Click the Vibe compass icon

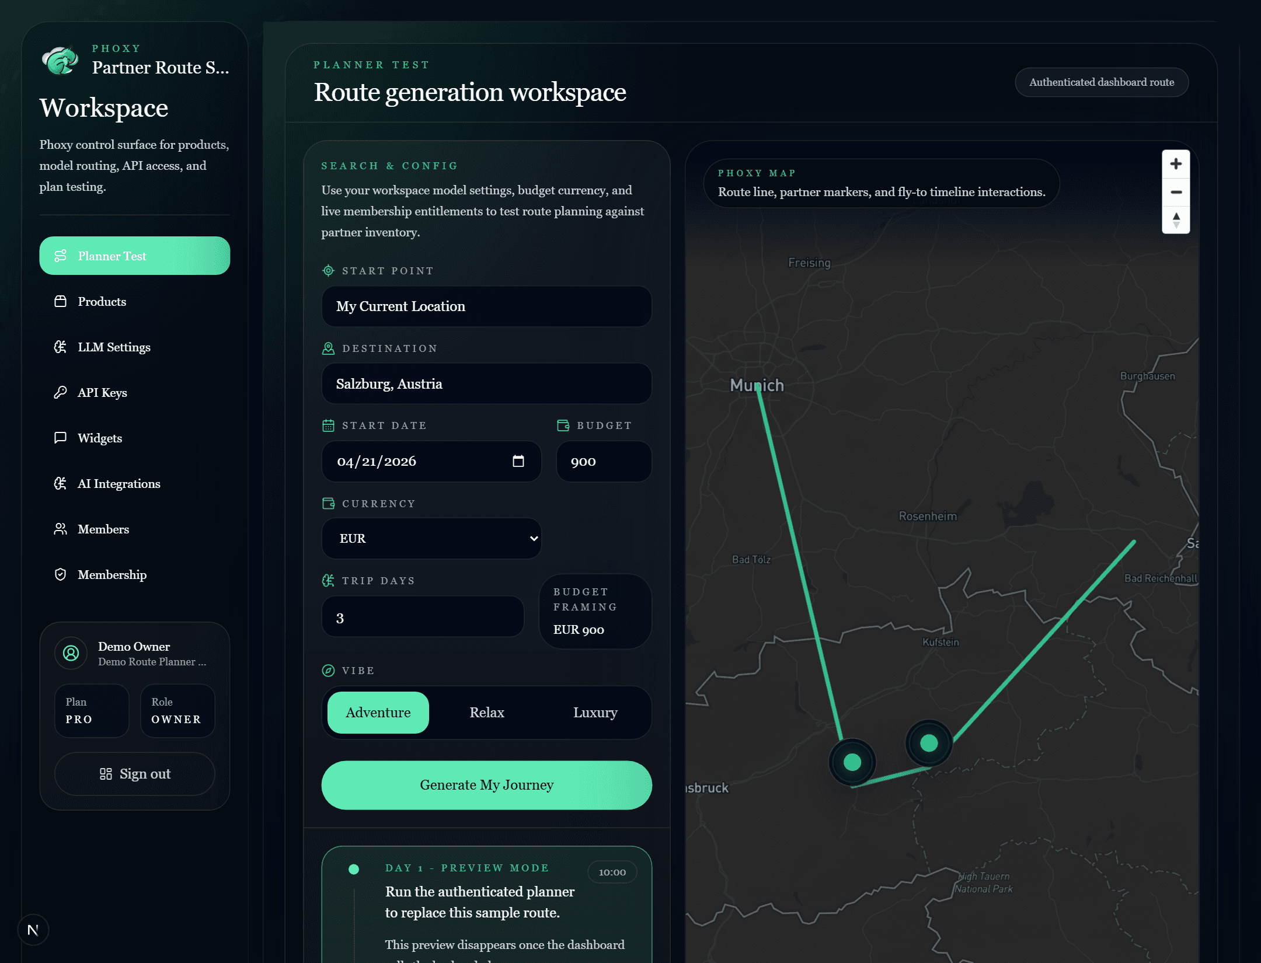[328, 671]
